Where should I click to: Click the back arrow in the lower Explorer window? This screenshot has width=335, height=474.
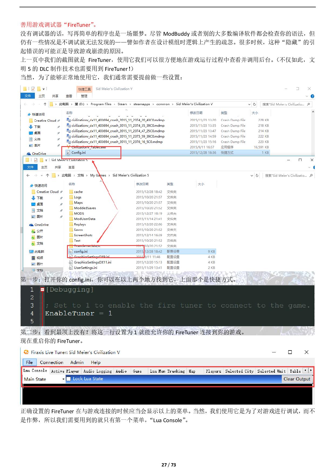(x=28, y=175)
